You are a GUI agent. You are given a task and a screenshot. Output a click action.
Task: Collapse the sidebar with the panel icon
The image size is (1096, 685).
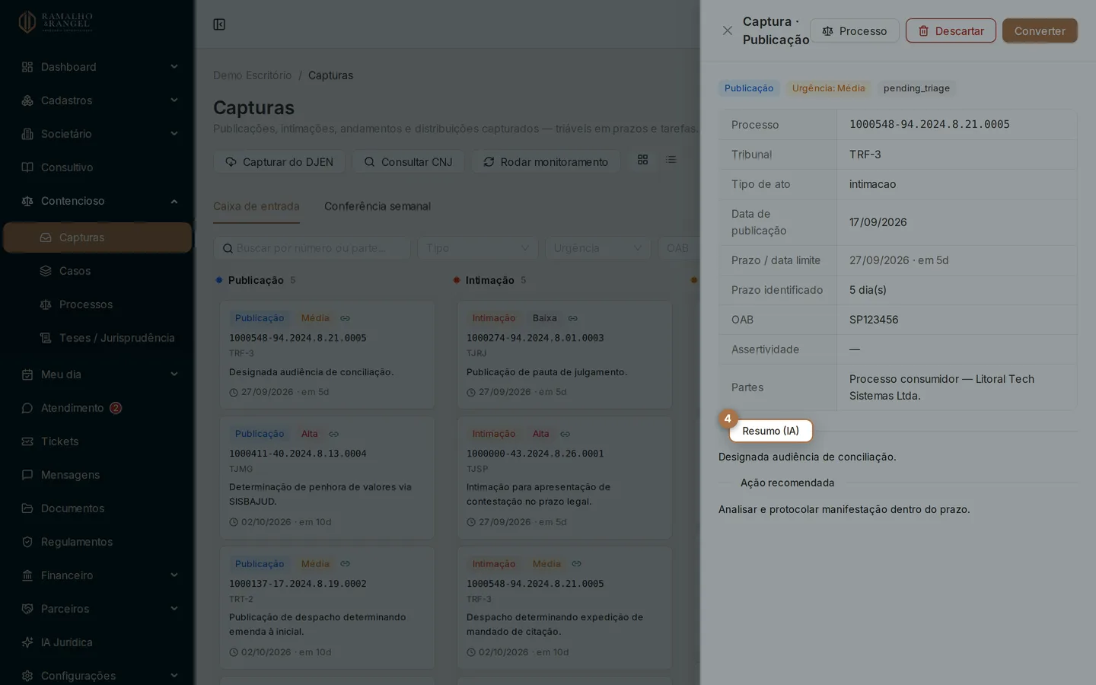click(219, 24)
